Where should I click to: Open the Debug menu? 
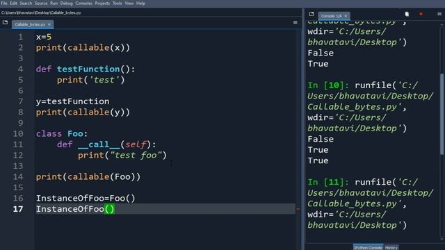pos(67,3)
